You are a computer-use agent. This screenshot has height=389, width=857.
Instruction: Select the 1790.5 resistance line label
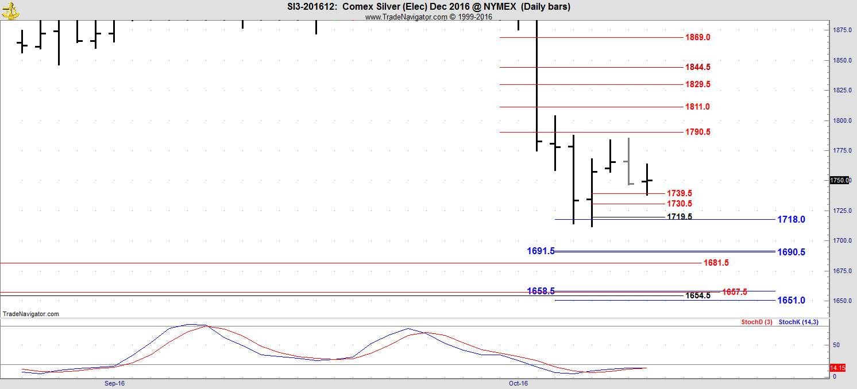pyautogui.click(x=697, y=132)
